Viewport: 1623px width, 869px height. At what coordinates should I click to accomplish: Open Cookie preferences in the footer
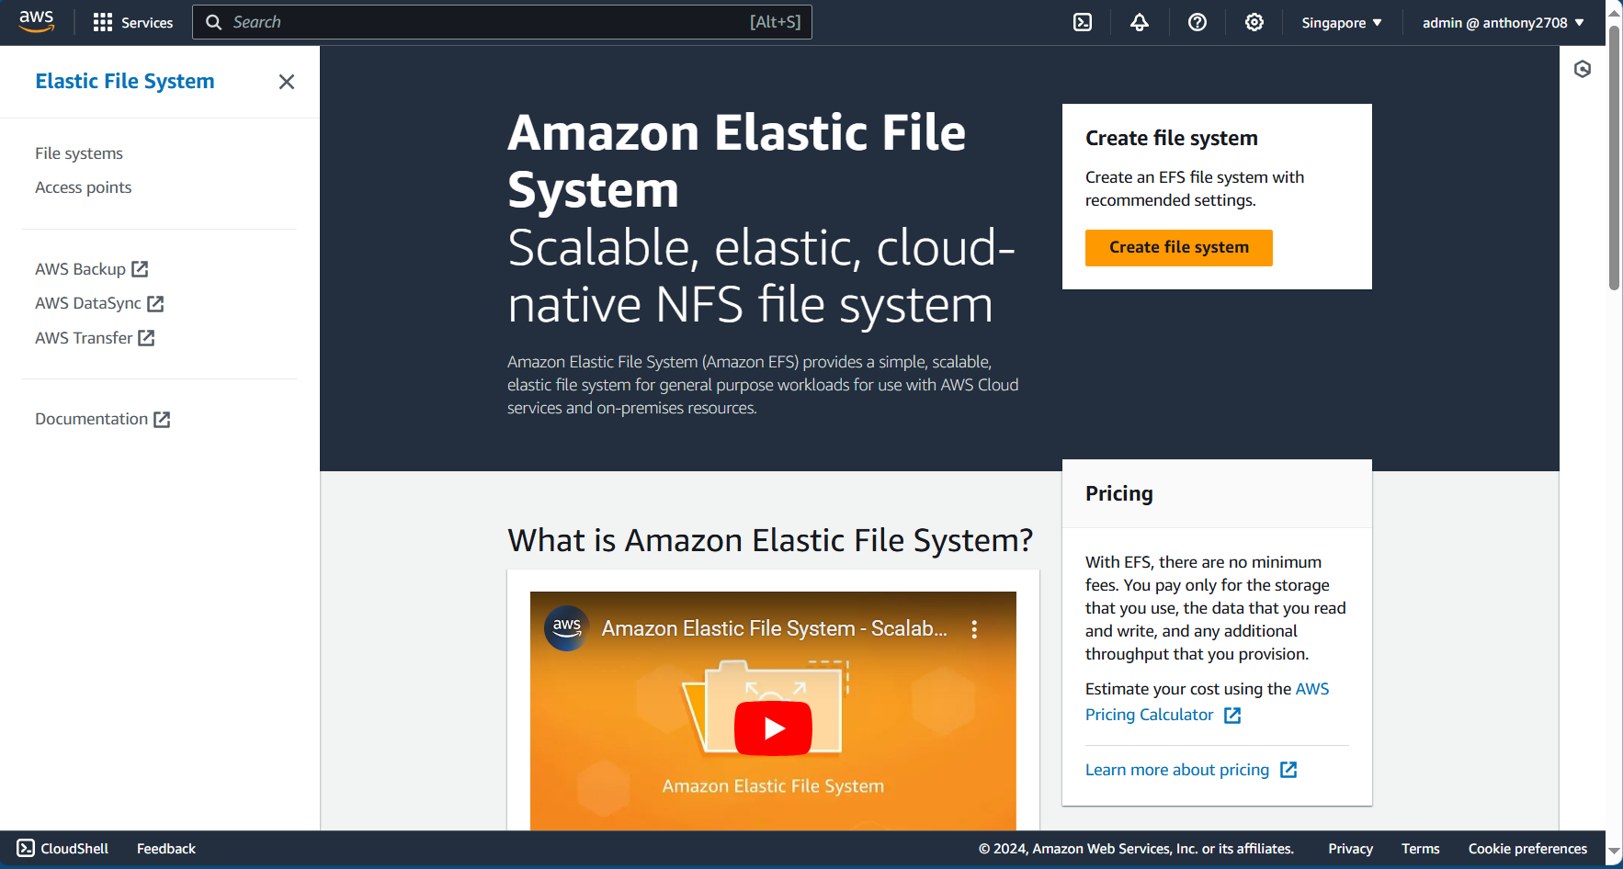point(1527,849)
